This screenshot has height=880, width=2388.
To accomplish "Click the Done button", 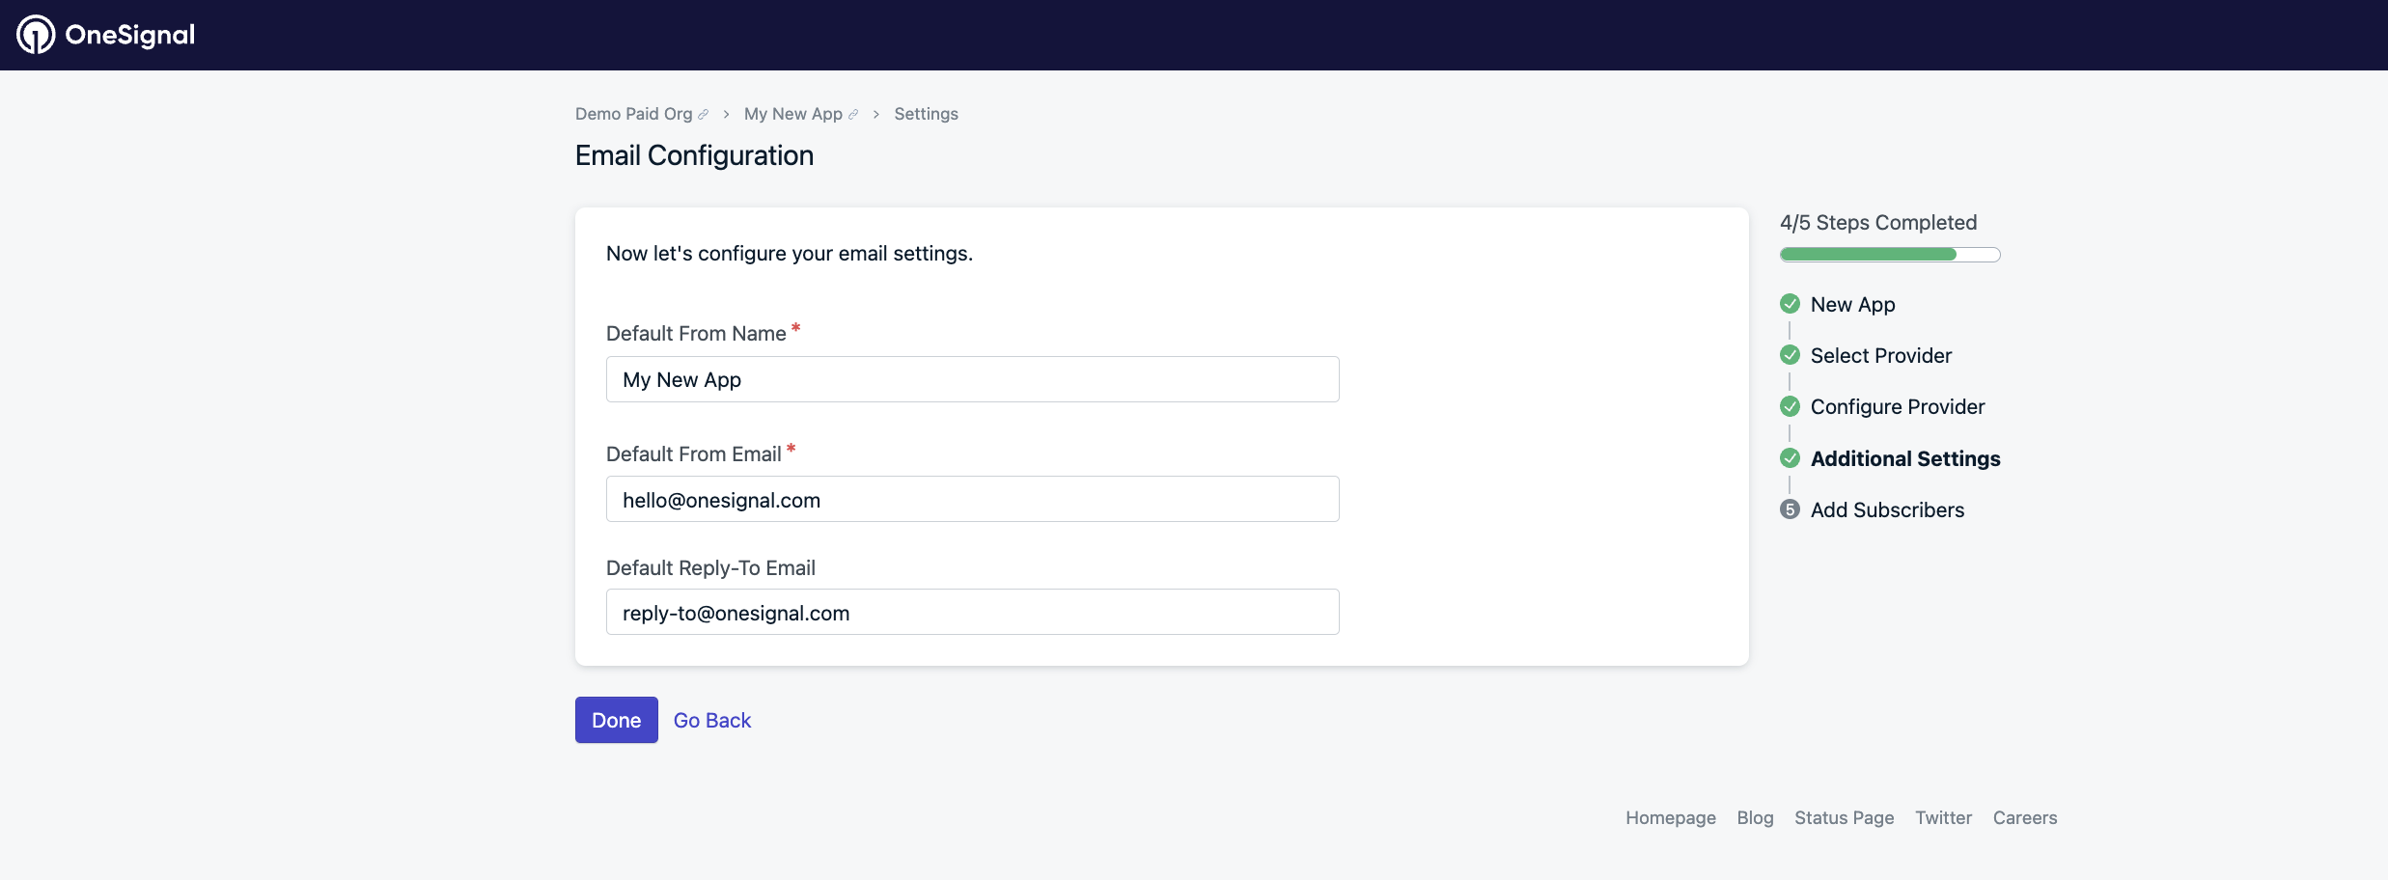I will [x=616, y=720].
